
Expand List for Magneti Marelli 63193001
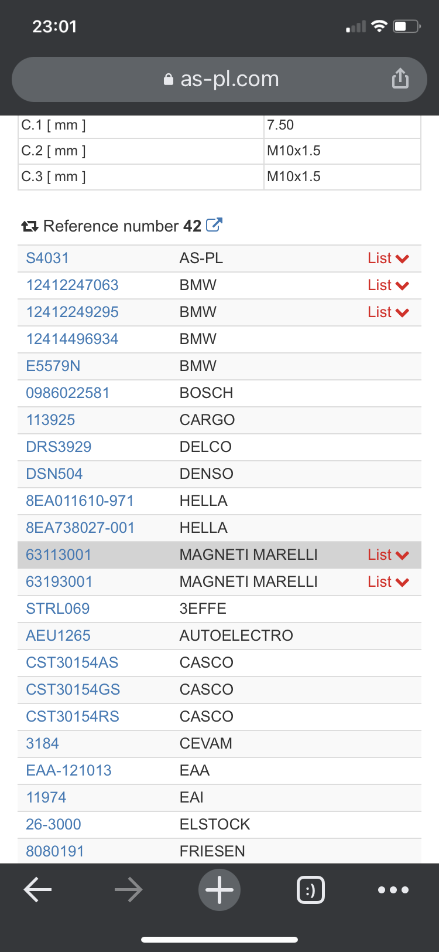[387, 582]
